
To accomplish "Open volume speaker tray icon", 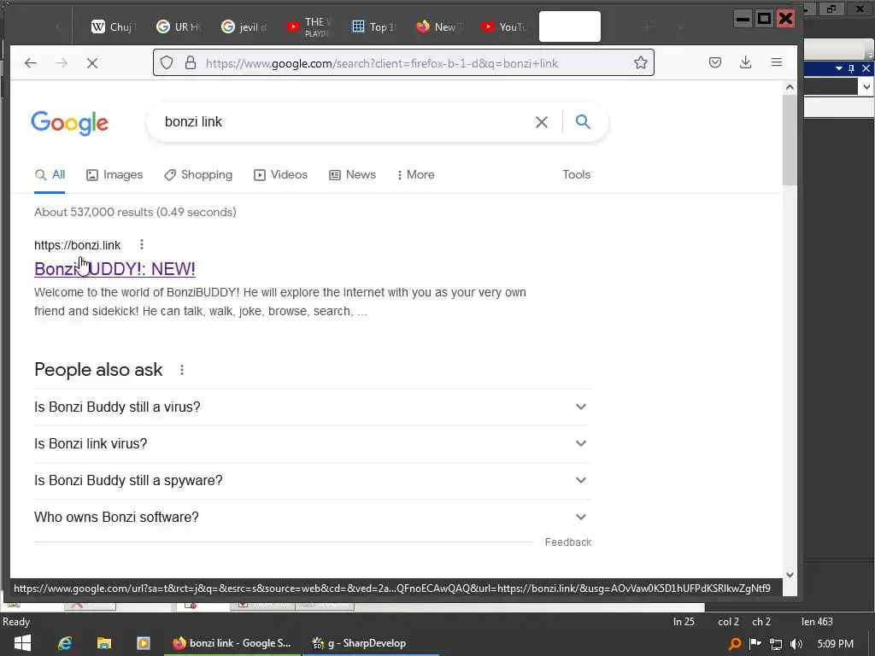I will 796,644.
